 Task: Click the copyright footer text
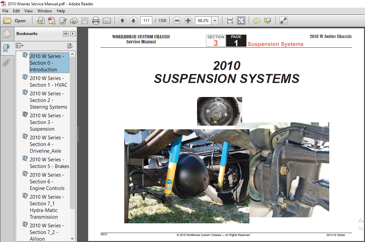213,235
